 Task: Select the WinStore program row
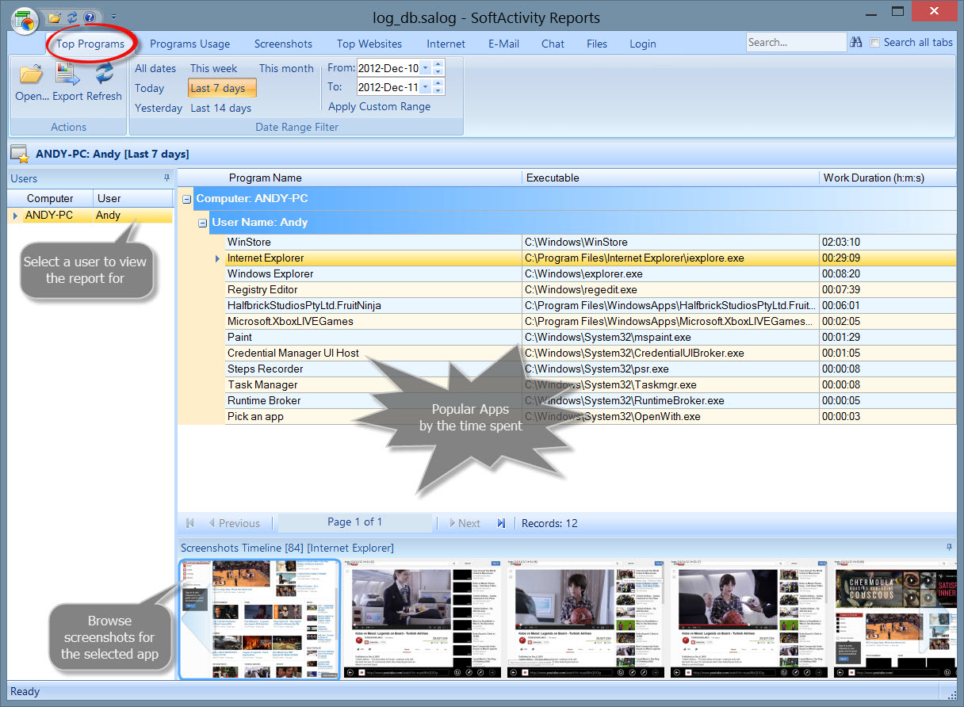591,242
